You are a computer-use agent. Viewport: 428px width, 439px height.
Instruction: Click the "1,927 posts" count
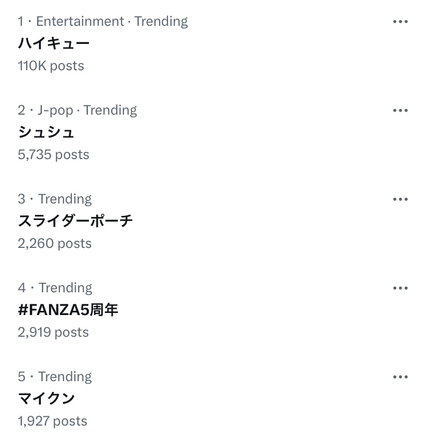click(x=52, y=421)
